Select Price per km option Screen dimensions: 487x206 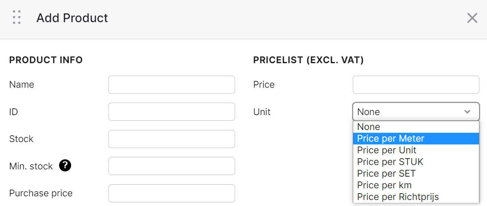coord(416,185)
